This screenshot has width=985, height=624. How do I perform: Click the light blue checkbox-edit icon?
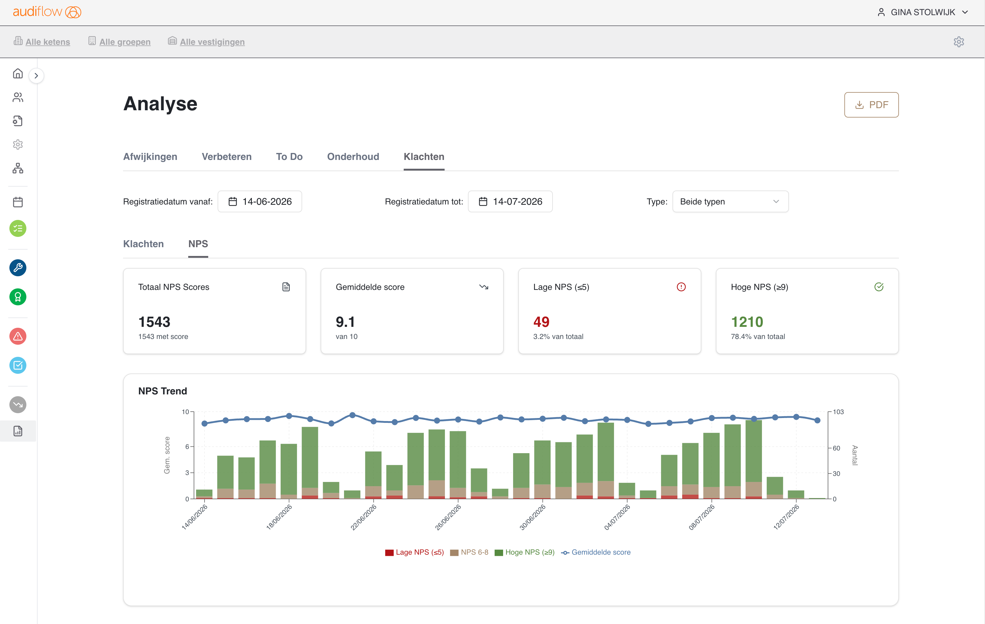click(18, 365)
